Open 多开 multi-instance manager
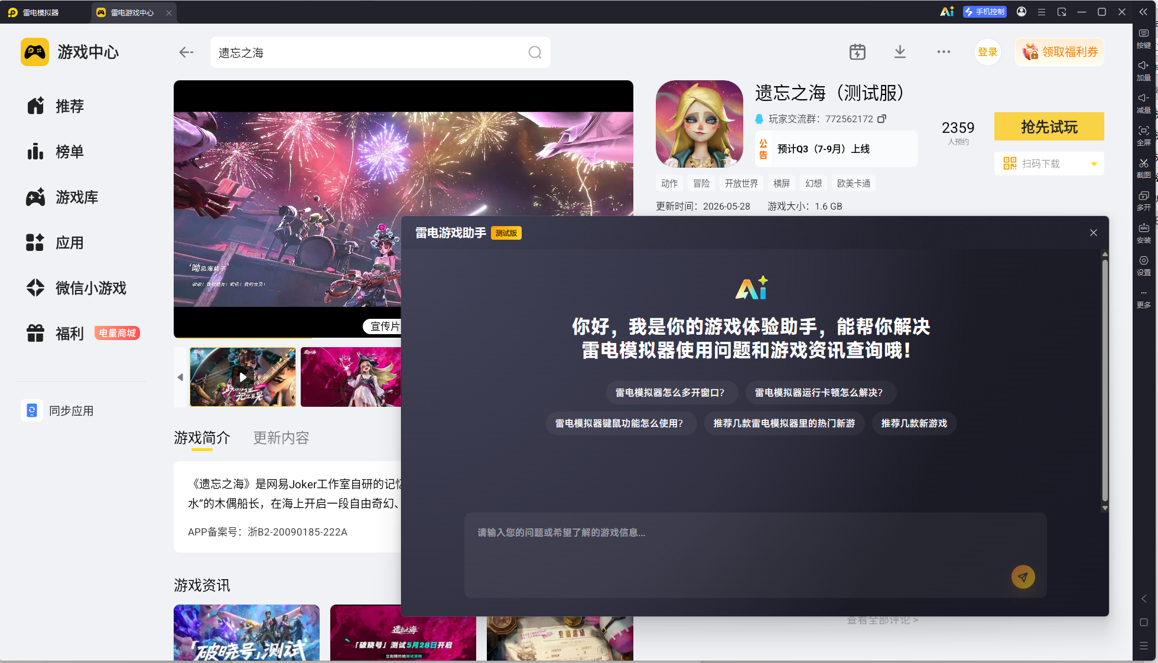The height and width of the screenshot is (663, 1158). coord(1144,201)
